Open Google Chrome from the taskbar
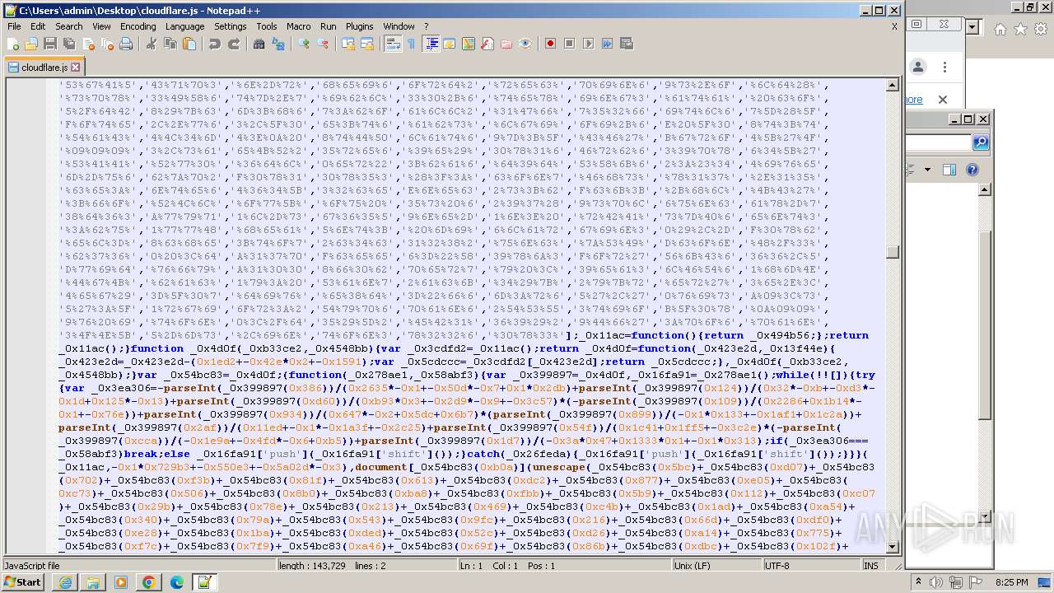The height and width of the screenshot is (593, 1054). (148, 582)
